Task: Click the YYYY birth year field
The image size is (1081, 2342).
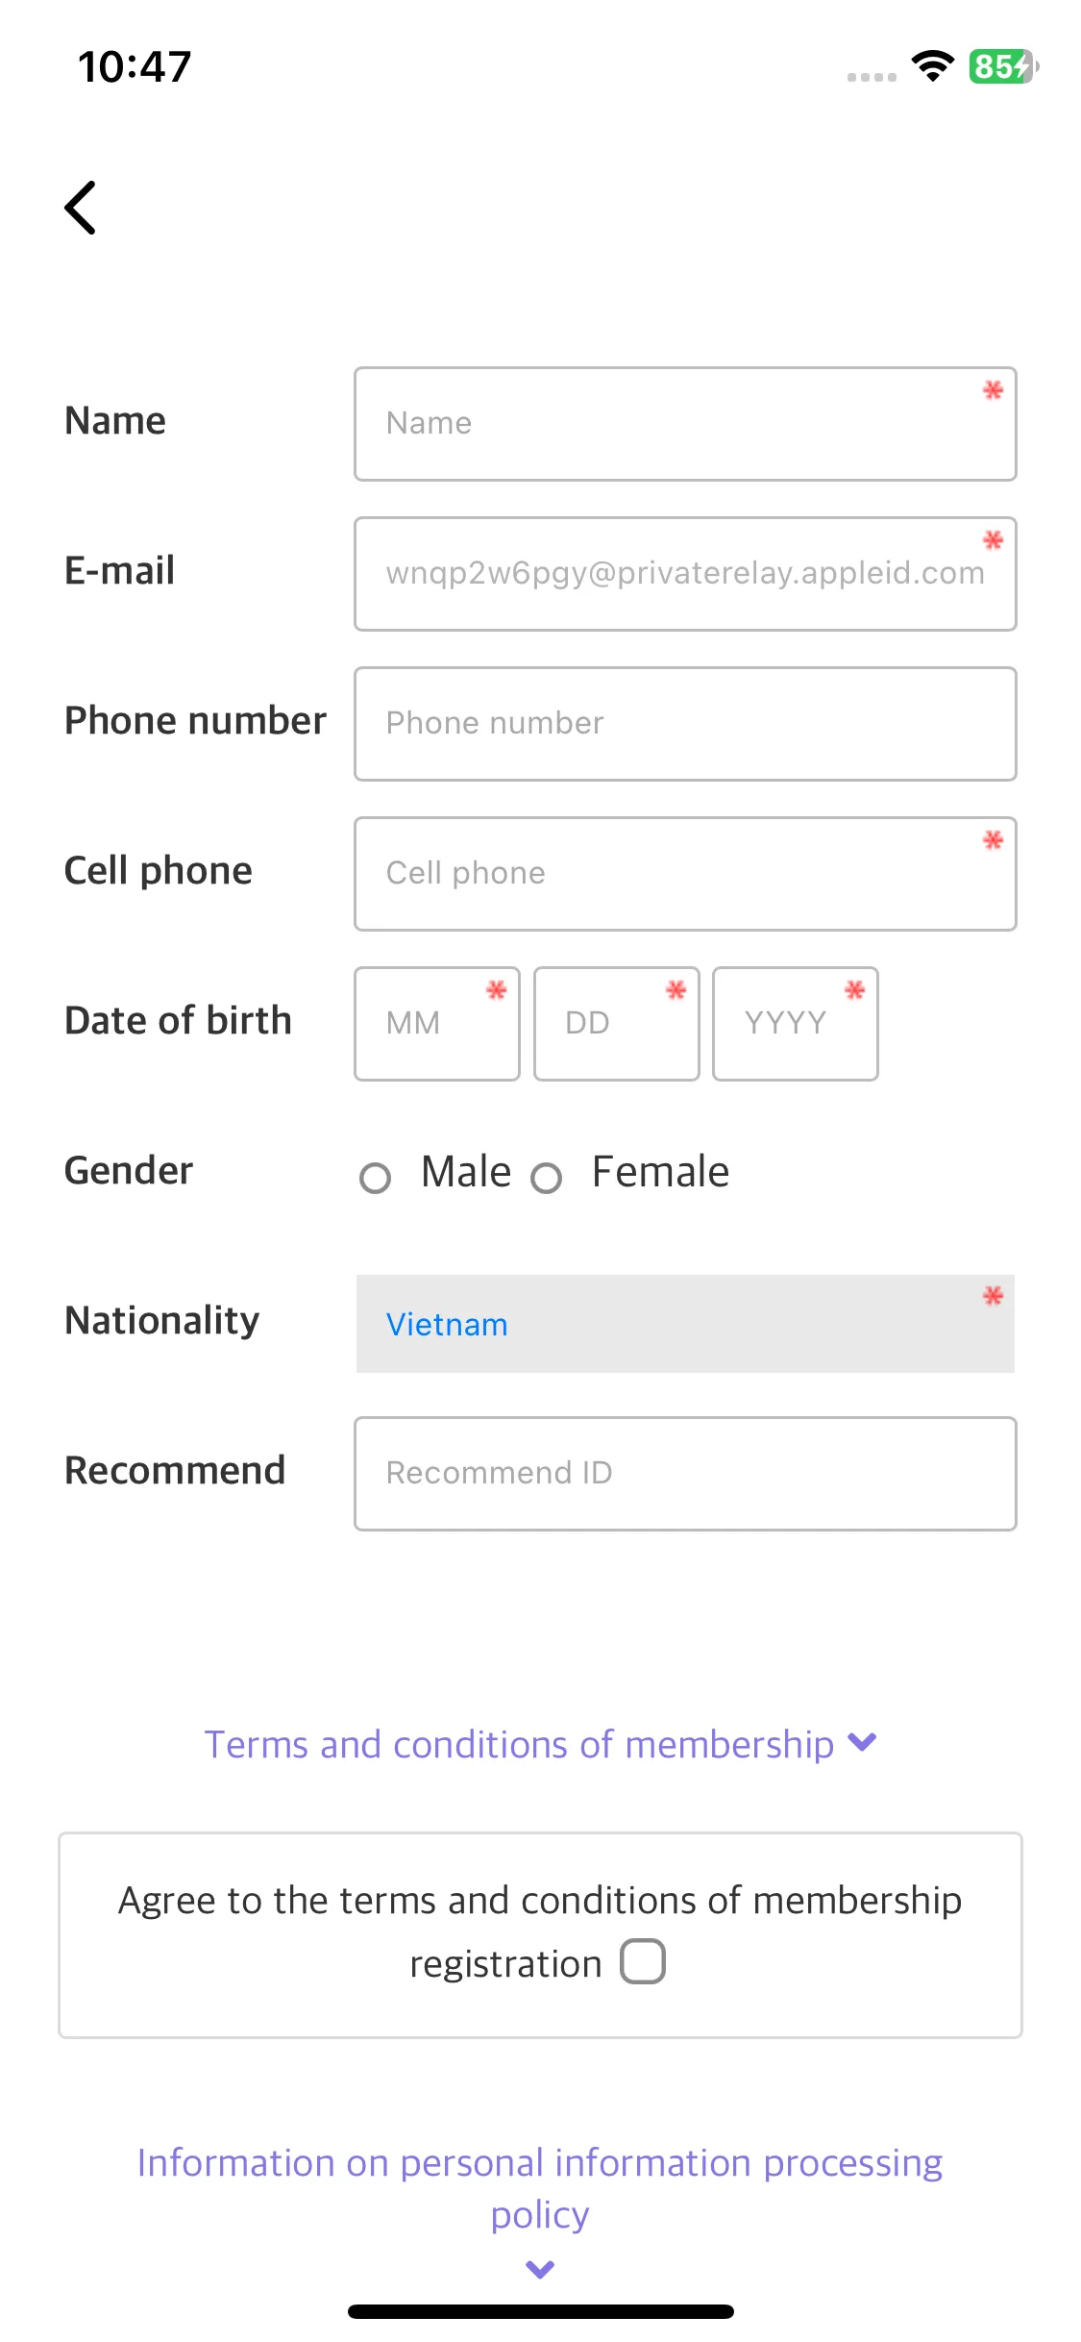Action: coord(796,1024)
